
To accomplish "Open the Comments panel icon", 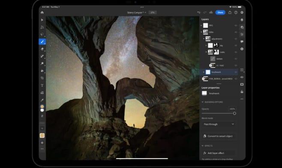I will pyautogui.click(x=242, y=41).
